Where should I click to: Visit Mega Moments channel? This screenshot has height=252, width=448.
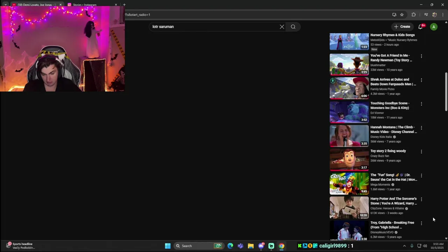click(x=380, y=184)
